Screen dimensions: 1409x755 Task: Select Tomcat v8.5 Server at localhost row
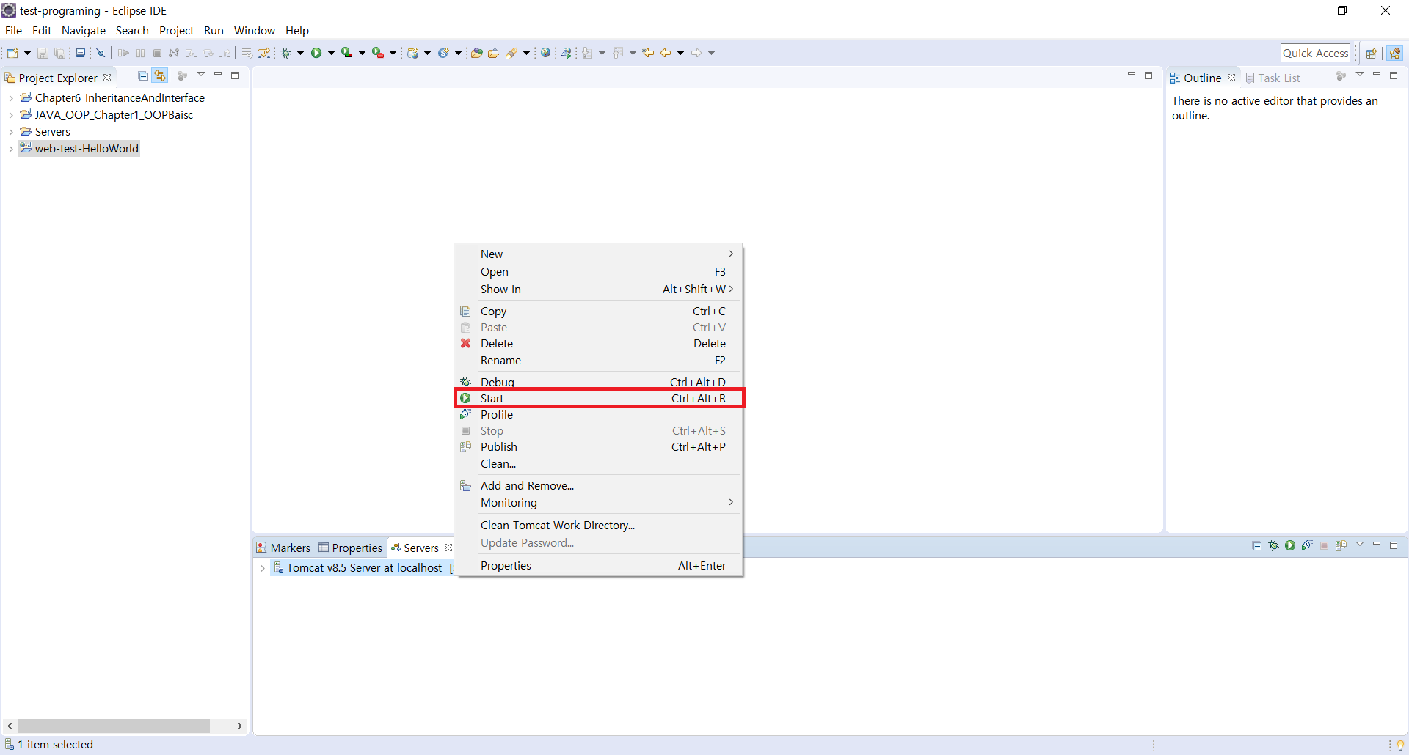(363, 568)
